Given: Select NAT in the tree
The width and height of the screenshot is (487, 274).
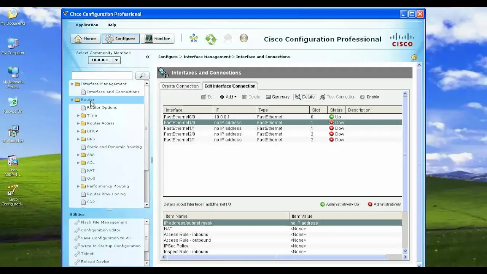Looking at the screenshot, I should [91, 170].
